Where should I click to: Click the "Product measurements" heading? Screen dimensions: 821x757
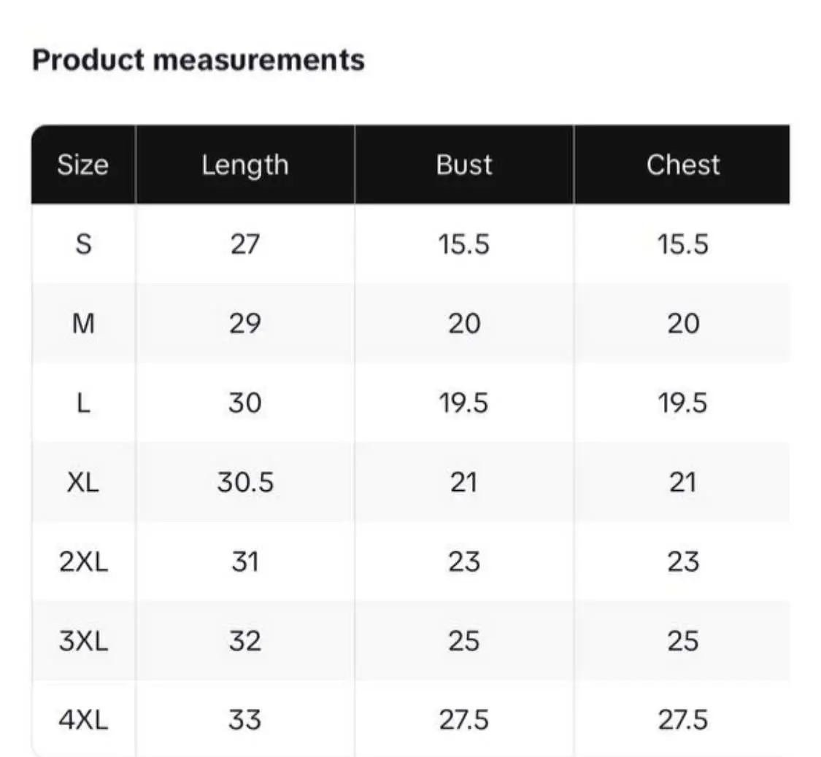[x=198, y=60]
